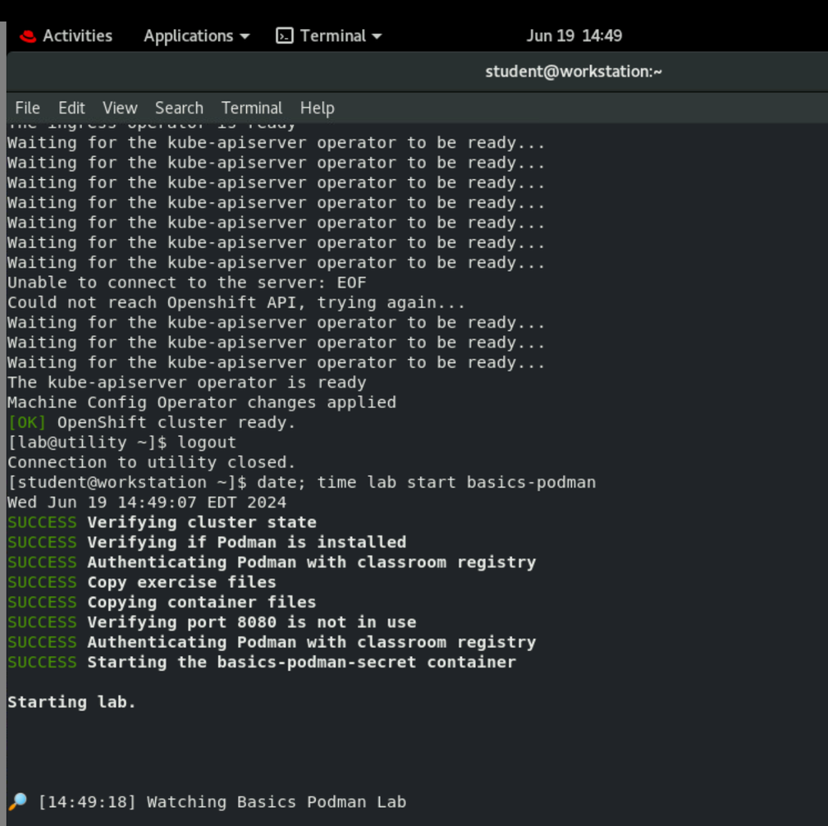This screenshot has width=828, height=826.
Task: Click the green [OK] status text
Action: coord(27,422)
